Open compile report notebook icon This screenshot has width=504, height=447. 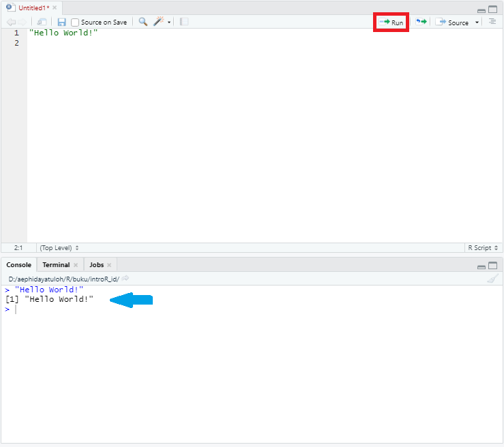tap(184, 22)
